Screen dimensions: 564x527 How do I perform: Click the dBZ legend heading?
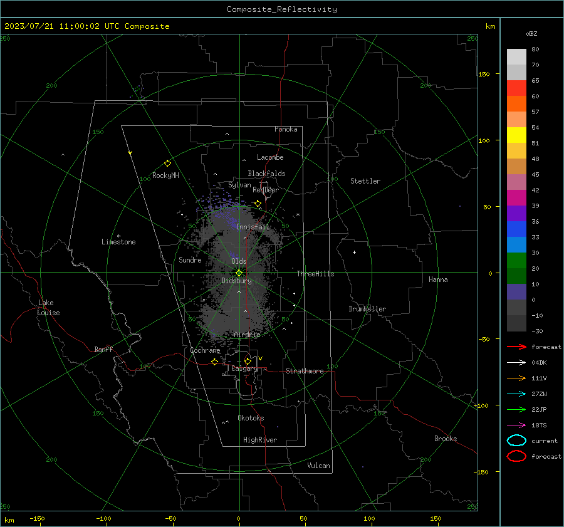(531, 33)
